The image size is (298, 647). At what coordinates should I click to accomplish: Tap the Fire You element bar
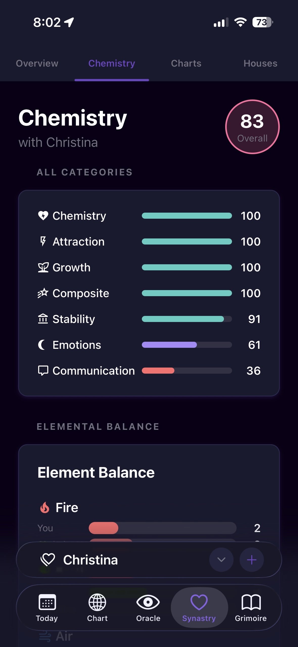coord(163,528)
